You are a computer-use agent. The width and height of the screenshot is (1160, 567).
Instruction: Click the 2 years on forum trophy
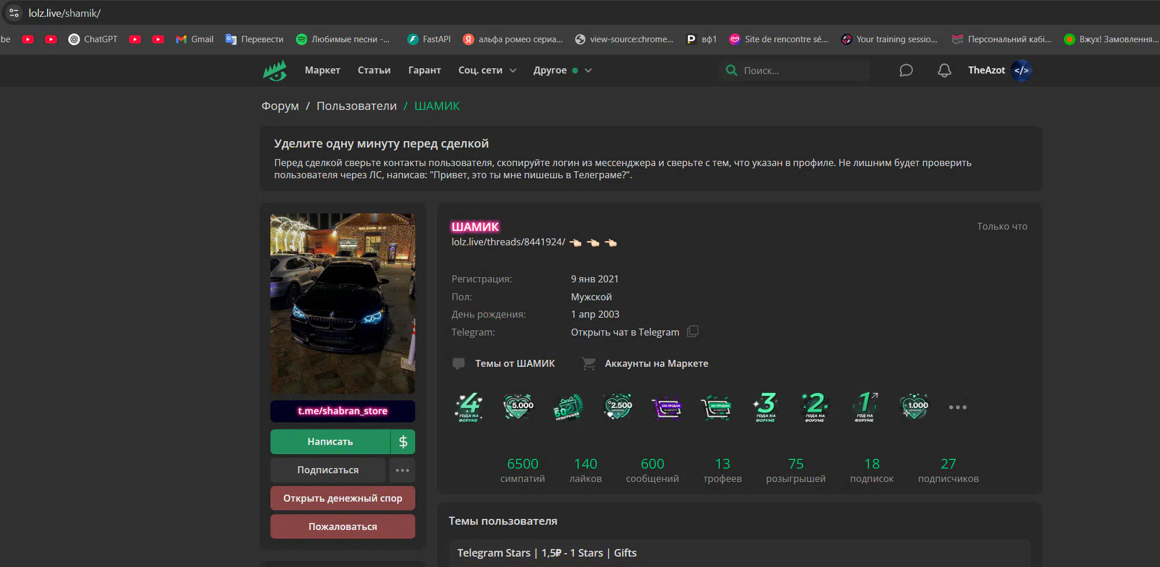coord(815,407)
